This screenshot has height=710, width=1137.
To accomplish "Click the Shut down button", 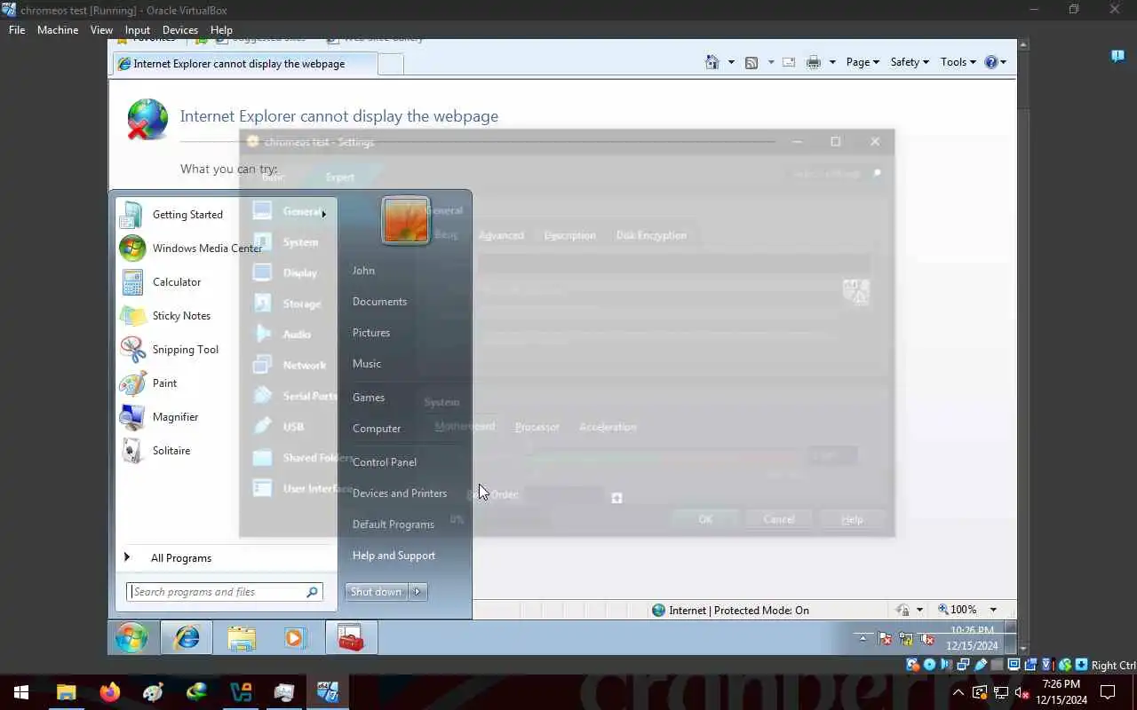I will pyautogui.click(x=377, y=592).
